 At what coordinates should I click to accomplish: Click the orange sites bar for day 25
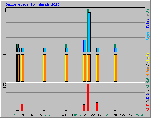tap(116, 68)
